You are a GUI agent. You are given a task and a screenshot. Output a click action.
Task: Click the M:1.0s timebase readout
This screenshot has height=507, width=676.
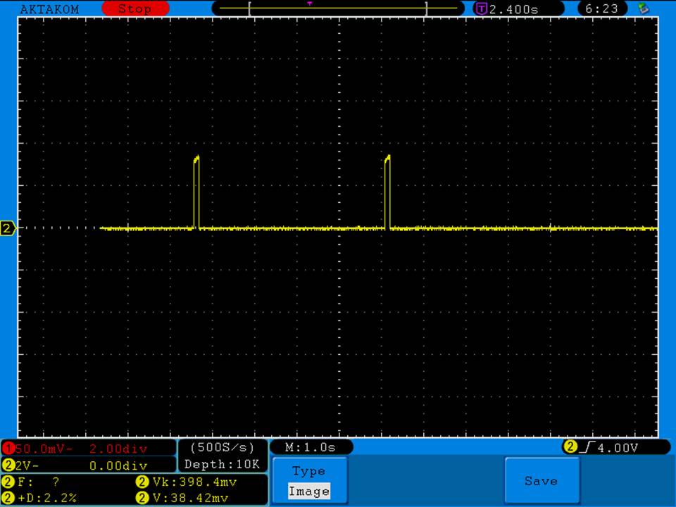click(311, 447)
